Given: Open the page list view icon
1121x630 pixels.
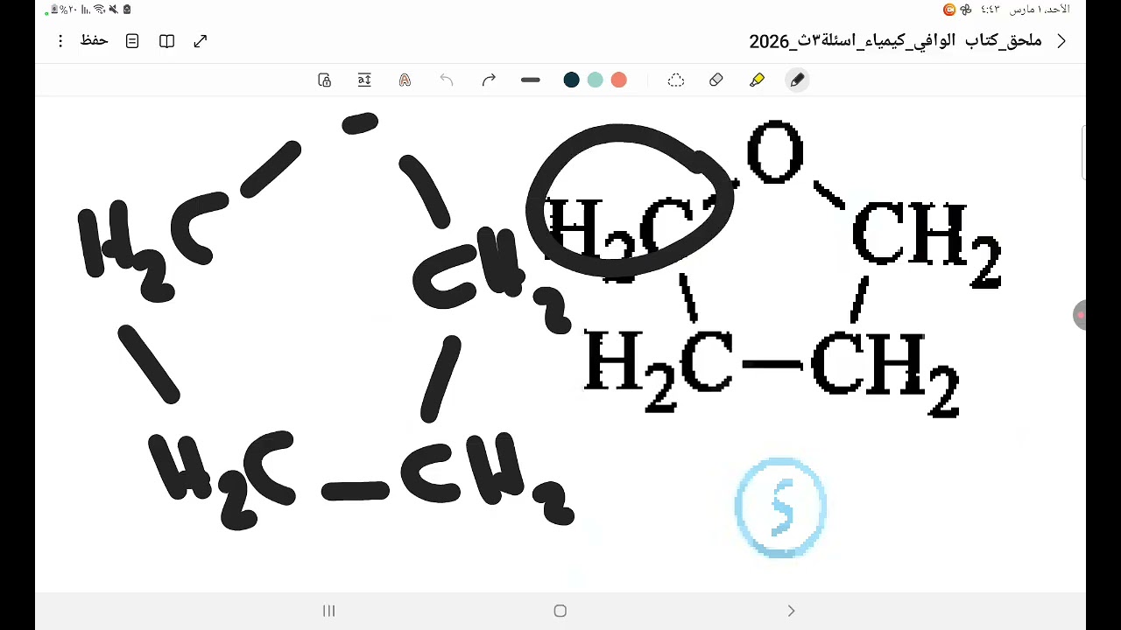Looking at the screenshot, I should pos(132,41).
